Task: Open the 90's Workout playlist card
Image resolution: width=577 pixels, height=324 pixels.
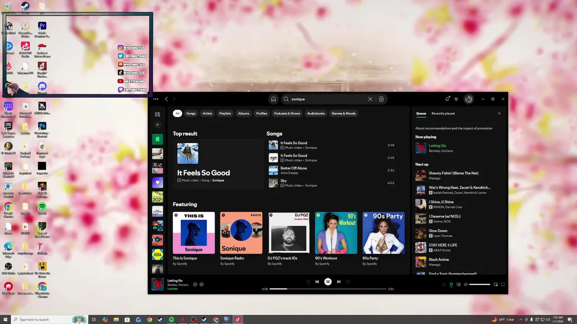Action: (336, 239)
